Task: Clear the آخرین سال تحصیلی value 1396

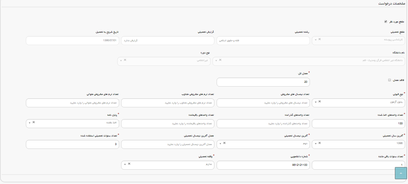Action: pos(320,143)
